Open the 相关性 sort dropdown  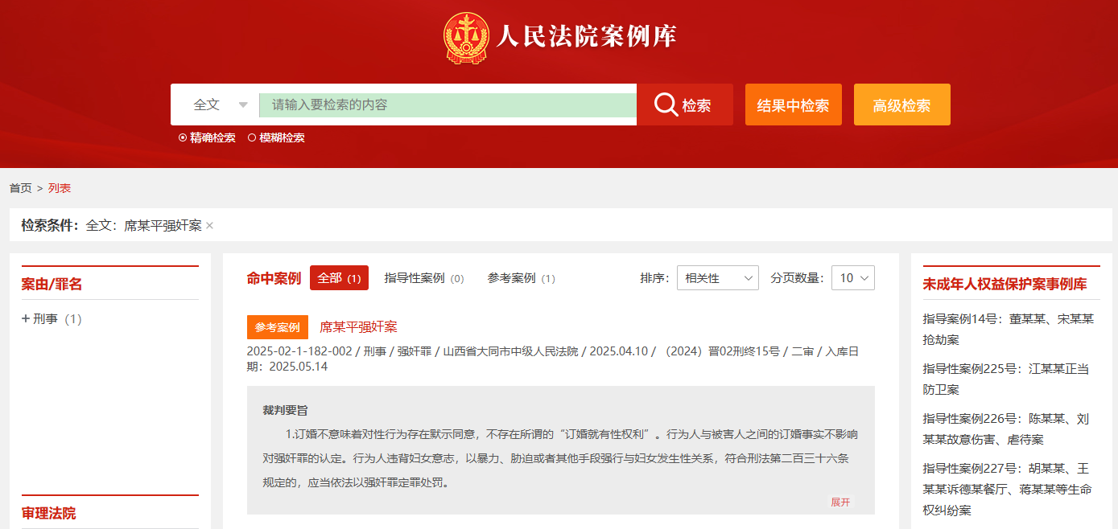pos(717,278)
